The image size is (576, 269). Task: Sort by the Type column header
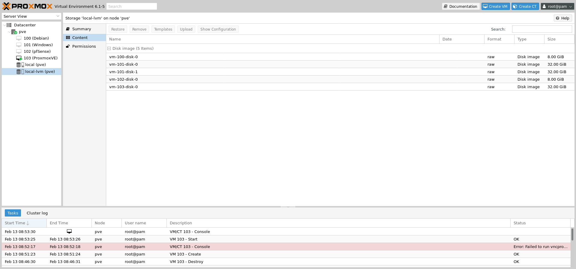529,39
